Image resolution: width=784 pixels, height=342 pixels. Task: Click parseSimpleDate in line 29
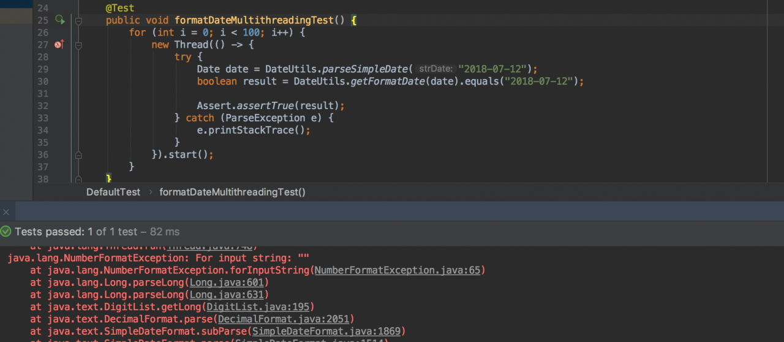tap(366, 69)
